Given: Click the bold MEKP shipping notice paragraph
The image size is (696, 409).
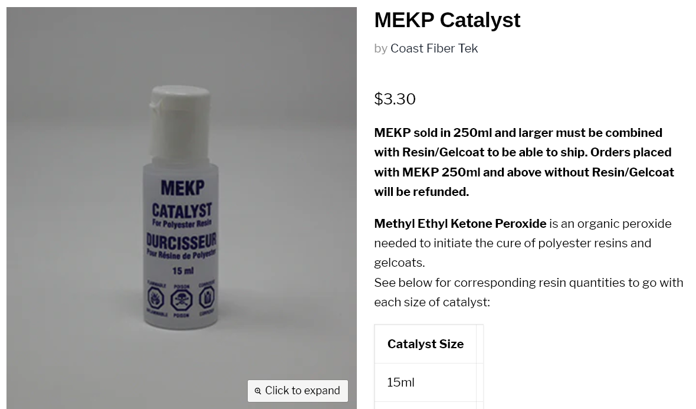Looking at the screenshot, I should (524, 162).
